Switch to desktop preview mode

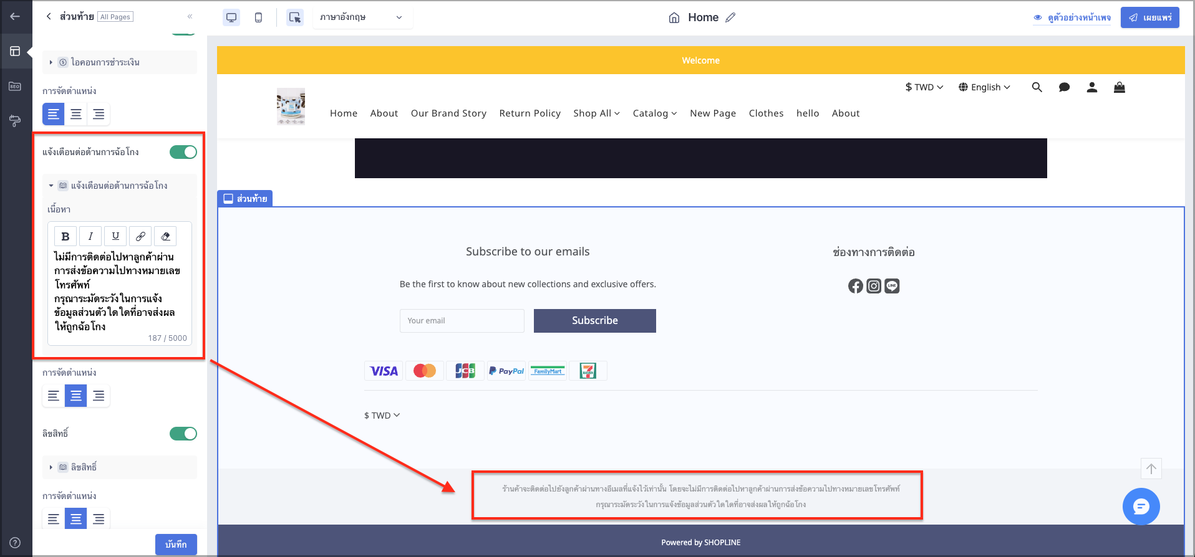(231, 17)
